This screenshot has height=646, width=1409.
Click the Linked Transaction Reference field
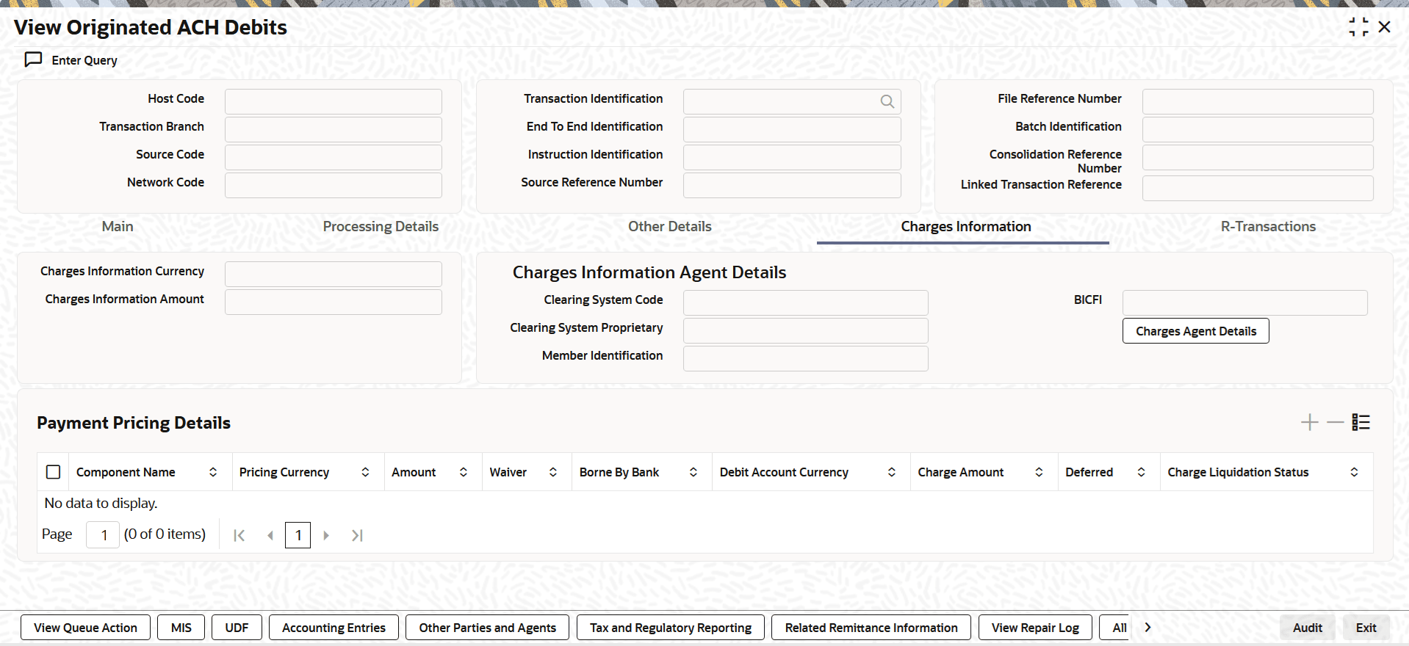tap(1258, 188)
